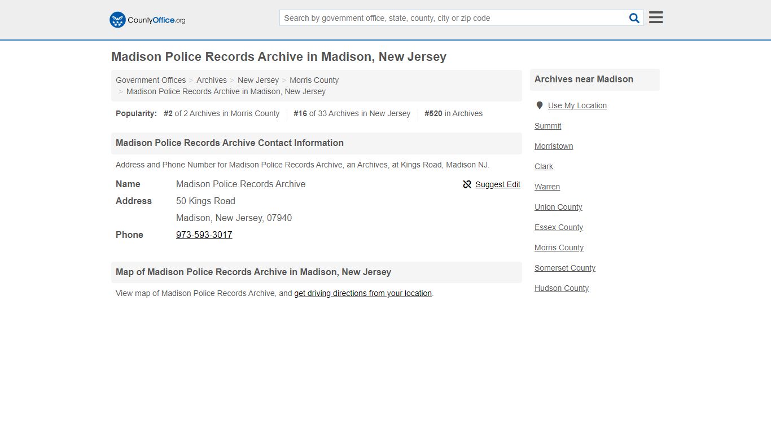771x433 pixels.
Task: Go to Morris County breadcrumb
Action: click(x=314, y=80)
